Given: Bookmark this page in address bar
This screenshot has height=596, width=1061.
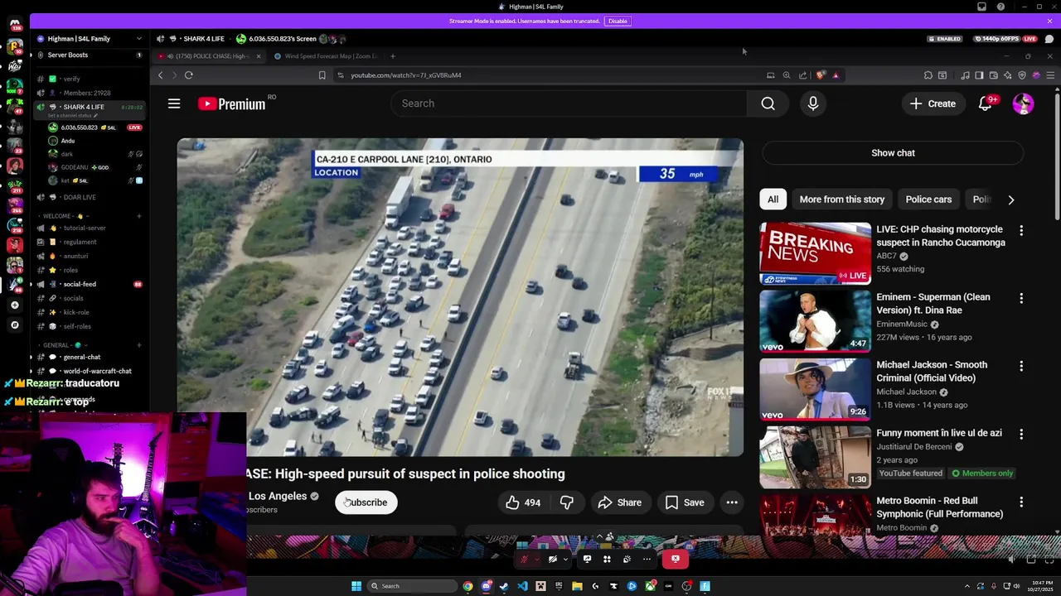Looking at the screenshot, I should [x=322, y=75].
